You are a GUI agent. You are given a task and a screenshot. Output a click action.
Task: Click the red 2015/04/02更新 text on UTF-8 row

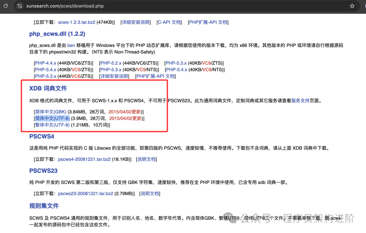tap(126, 118)
